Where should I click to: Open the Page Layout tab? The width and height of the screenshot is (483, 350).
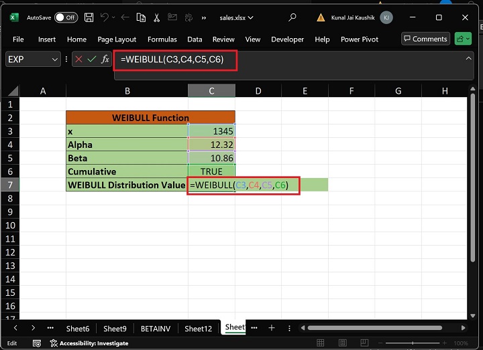coord(117,39)
